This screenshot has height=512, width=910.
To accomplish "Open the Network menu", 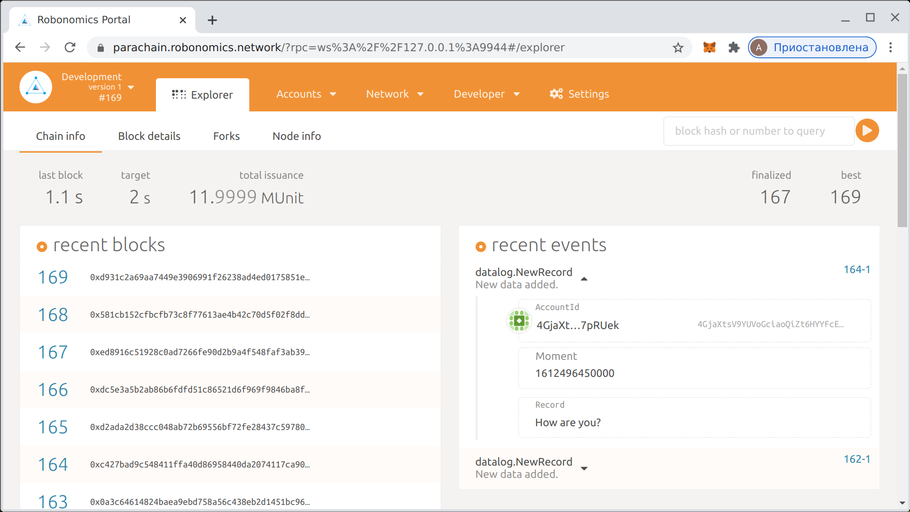I will click(395, 94).
